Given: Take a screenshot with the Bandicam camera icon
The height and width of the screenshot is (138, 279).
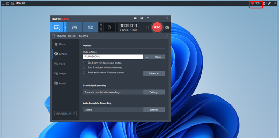Looking at the screenshot, I should point(167,27).
